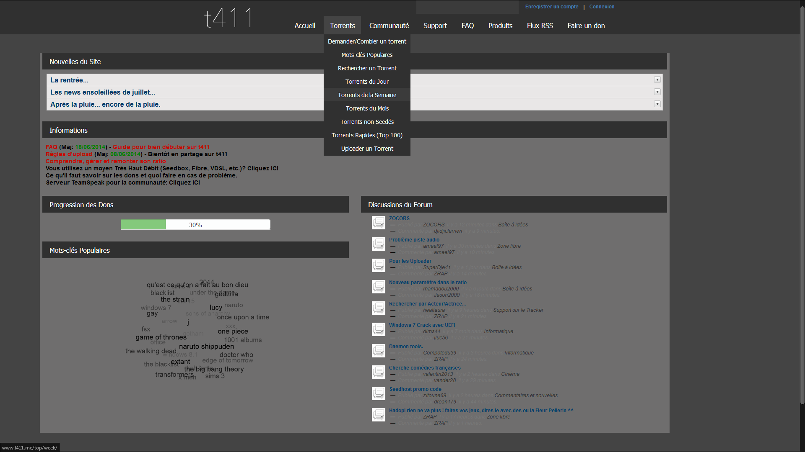Click the forum icon beside Problème piste audio
Screen dimensions: 805x452
click(x=378, y=244)
